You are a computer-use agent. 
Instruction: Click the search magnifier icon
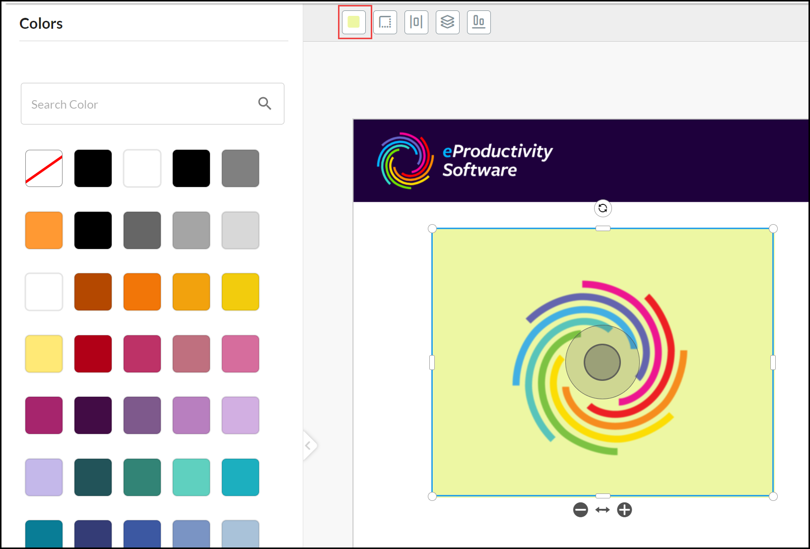click(x=265, y=104)
